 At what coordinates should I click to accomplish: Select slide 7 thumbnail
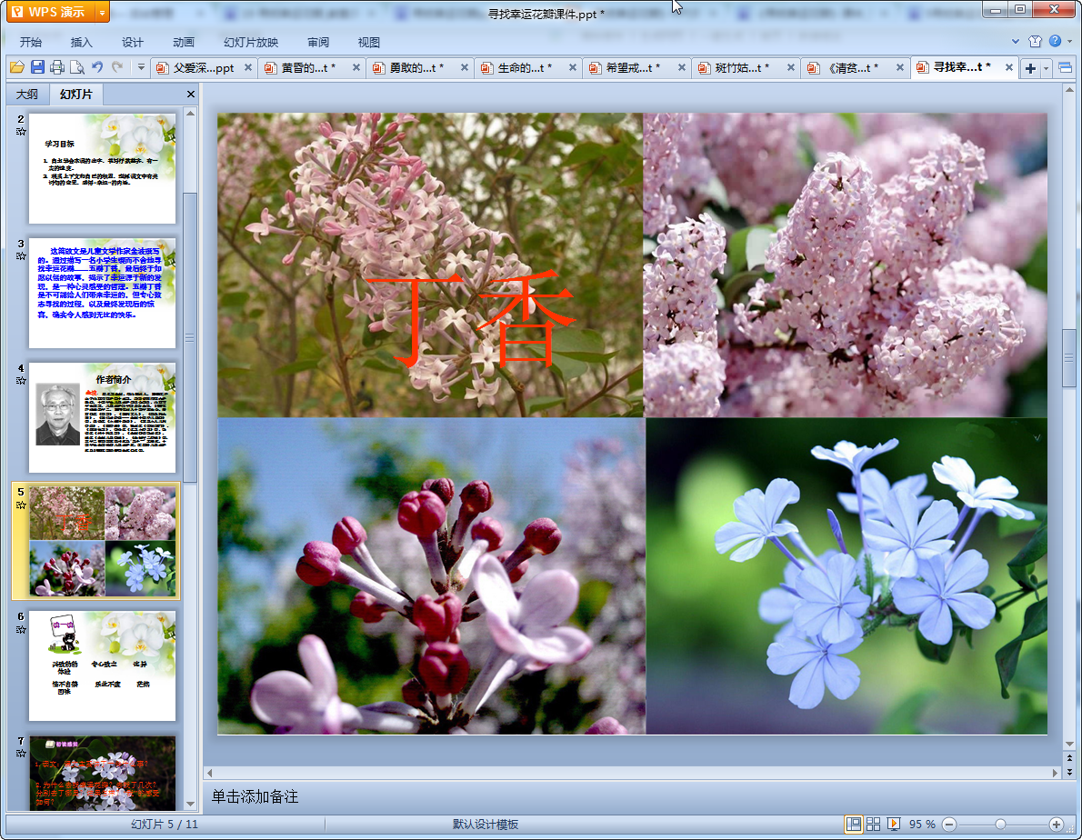pos(102,773)
